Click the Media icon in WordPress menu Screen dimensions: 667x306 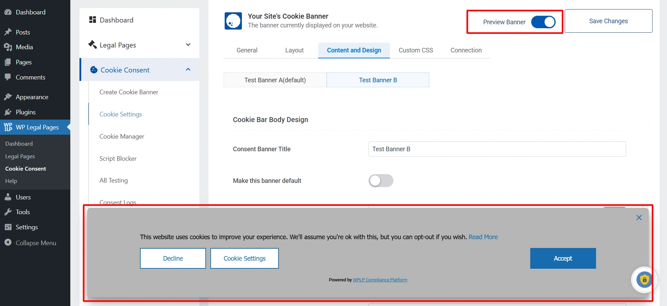[x=8, y=47]
